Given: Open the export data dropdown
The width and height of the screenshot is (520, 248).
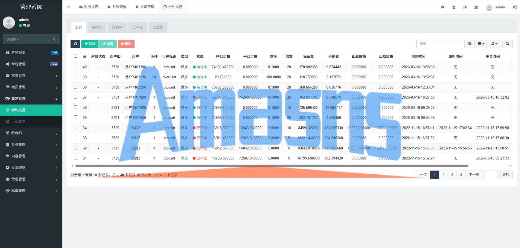Looking at the screenshot, I should point(495,44).
